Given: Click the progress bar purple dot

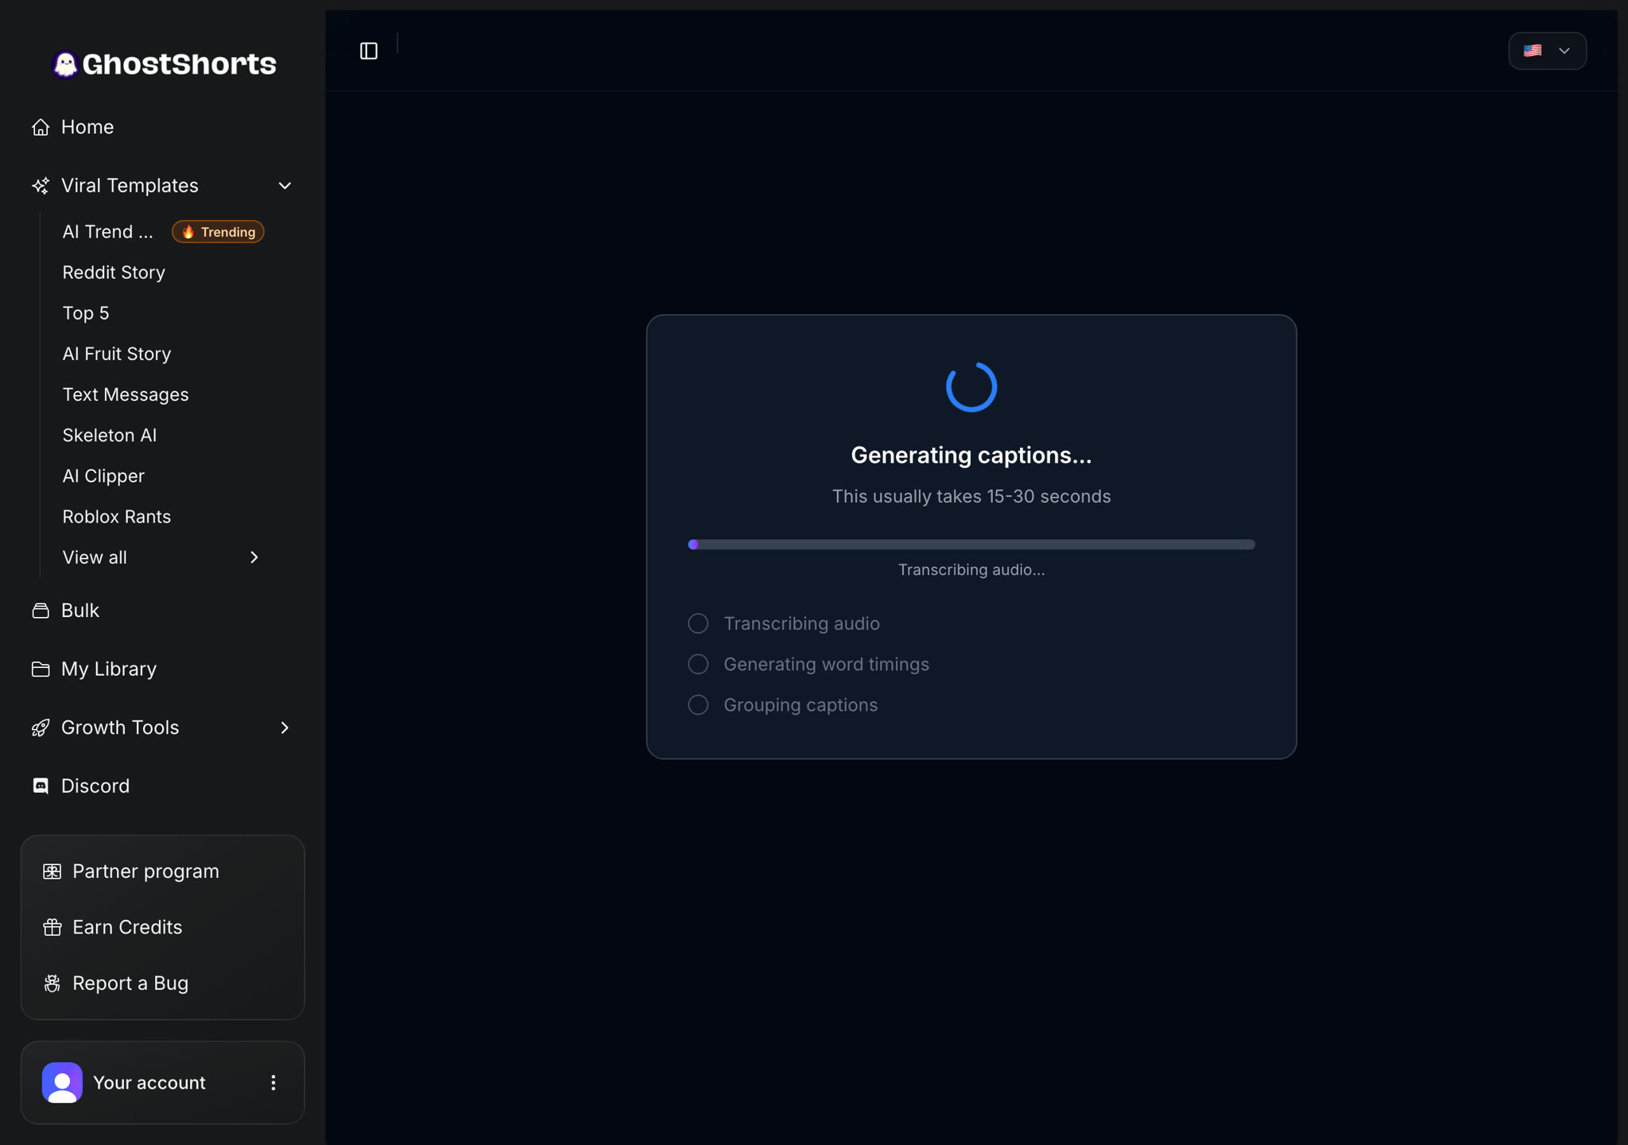Looking at the screenshot, I should click(x=693, y=545).
